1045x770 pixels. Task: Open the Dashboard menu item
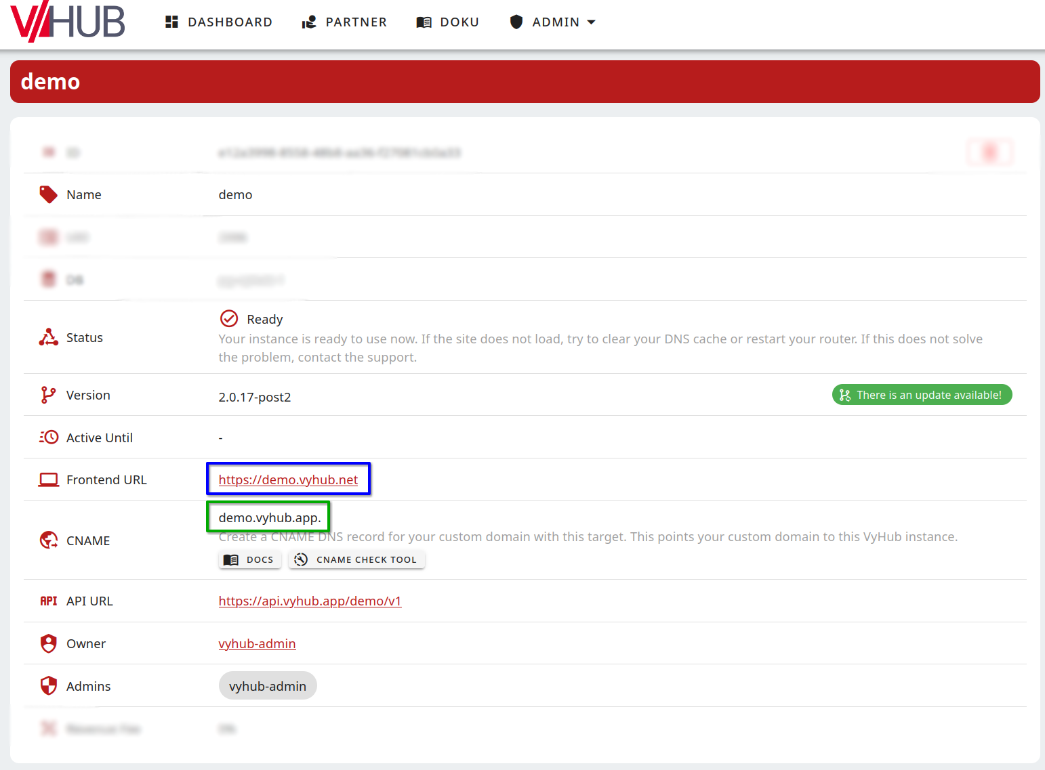click(218, 22)
